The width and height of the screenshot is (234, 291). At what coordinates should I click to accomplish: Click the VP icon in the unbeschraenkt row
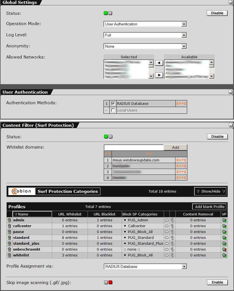[x=224, y=249]
